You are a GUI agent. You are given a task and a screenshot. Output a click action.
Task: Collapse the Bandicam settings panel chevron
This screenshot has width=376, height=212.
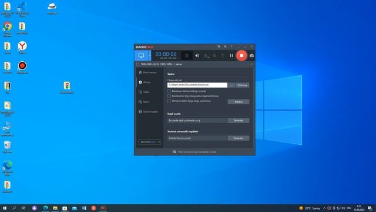[251, 64]
